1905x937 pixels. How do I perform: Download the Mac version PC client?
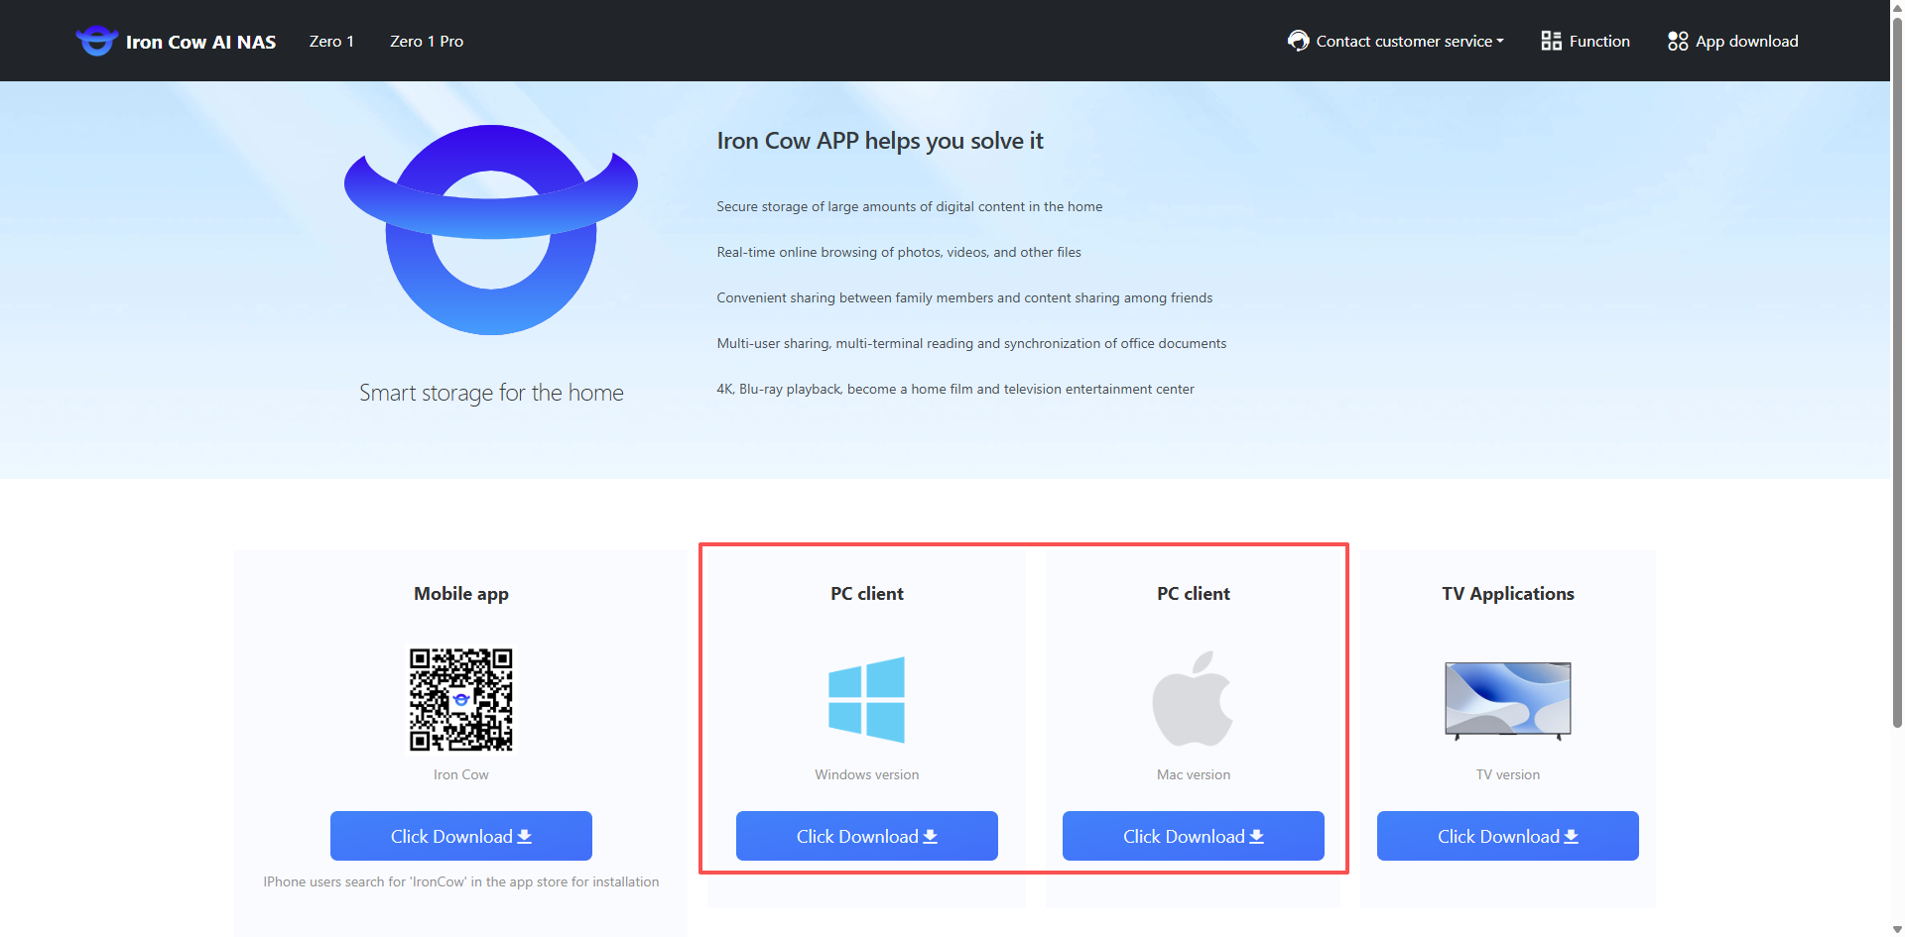tap(1193, 836)
